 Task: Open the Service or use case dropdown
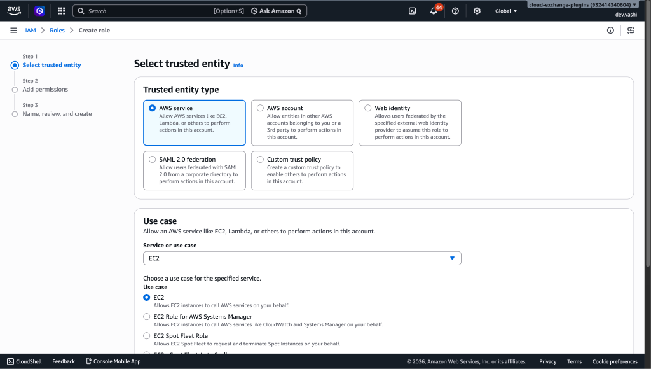302,258
